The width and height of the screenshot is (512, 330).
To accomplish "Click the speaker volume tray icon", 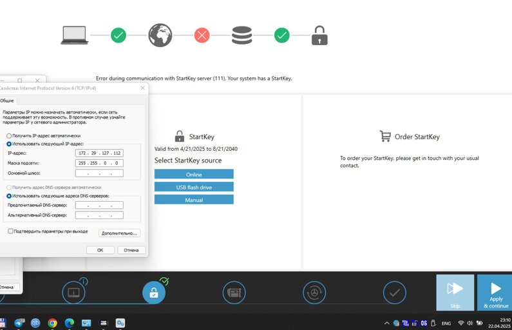I will (470, 323).
